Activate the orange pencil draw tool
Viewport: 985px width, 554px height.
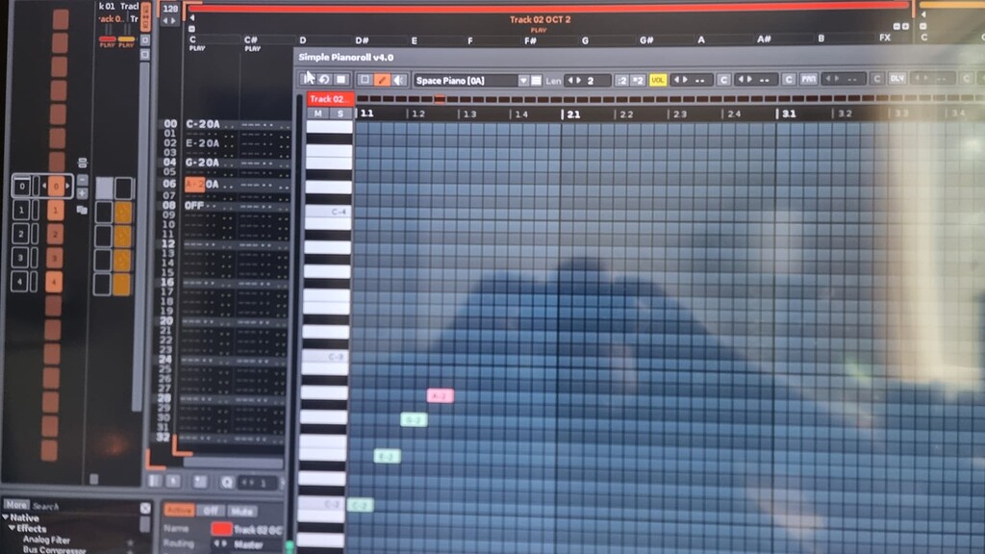tap(381, 80)
